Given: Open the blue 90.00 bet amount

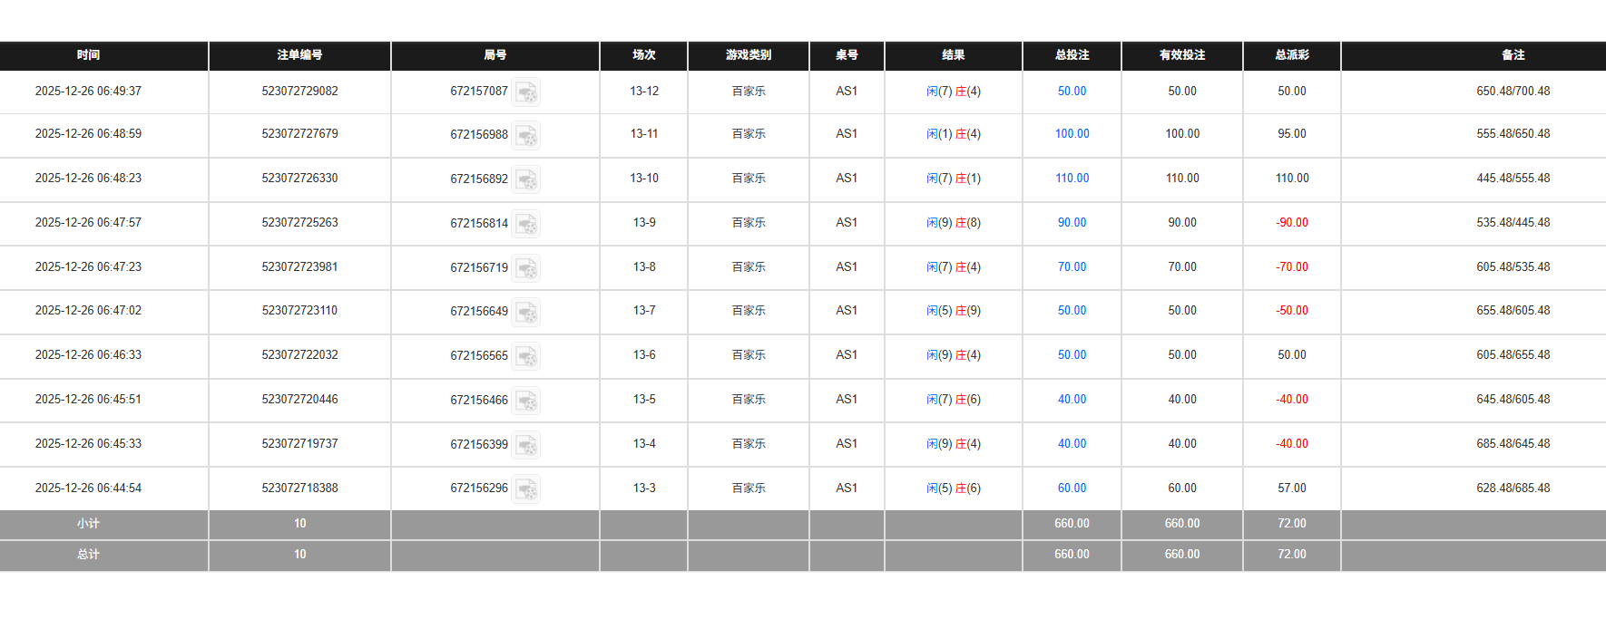Looking at the screenshot, I should click(x=1072, y=223).
